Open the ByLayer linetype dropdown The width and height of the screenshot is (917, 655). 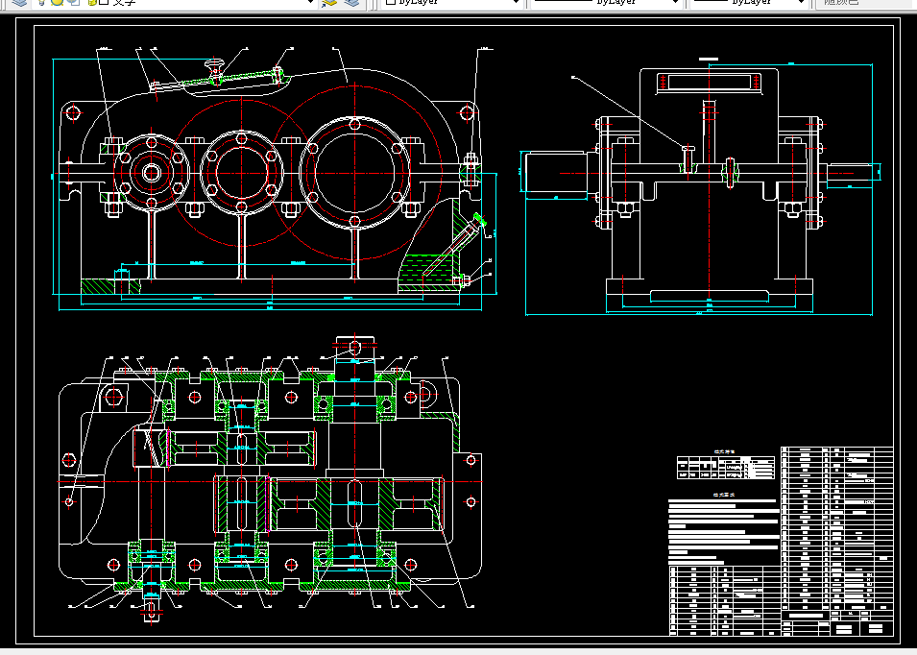click(x=675, y=2)
